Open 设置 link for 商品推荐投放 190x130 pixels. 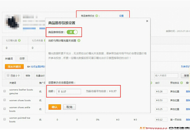point(121,16)
